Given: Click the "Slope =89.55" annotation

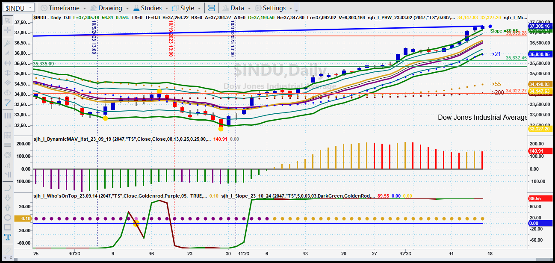Looking at the screenshot, I should tap(504, 31).
